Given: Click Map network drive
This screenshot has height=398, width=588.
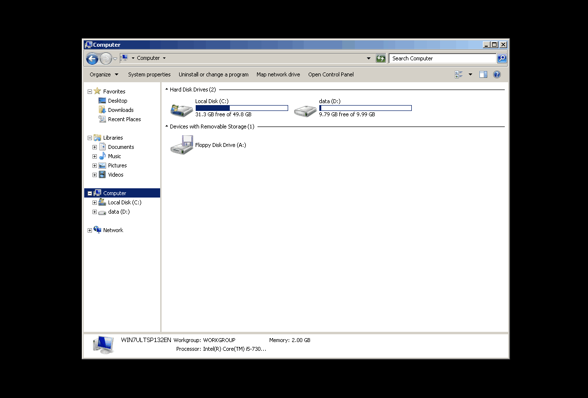Looking at the screenshot, I should coord(278,74).
